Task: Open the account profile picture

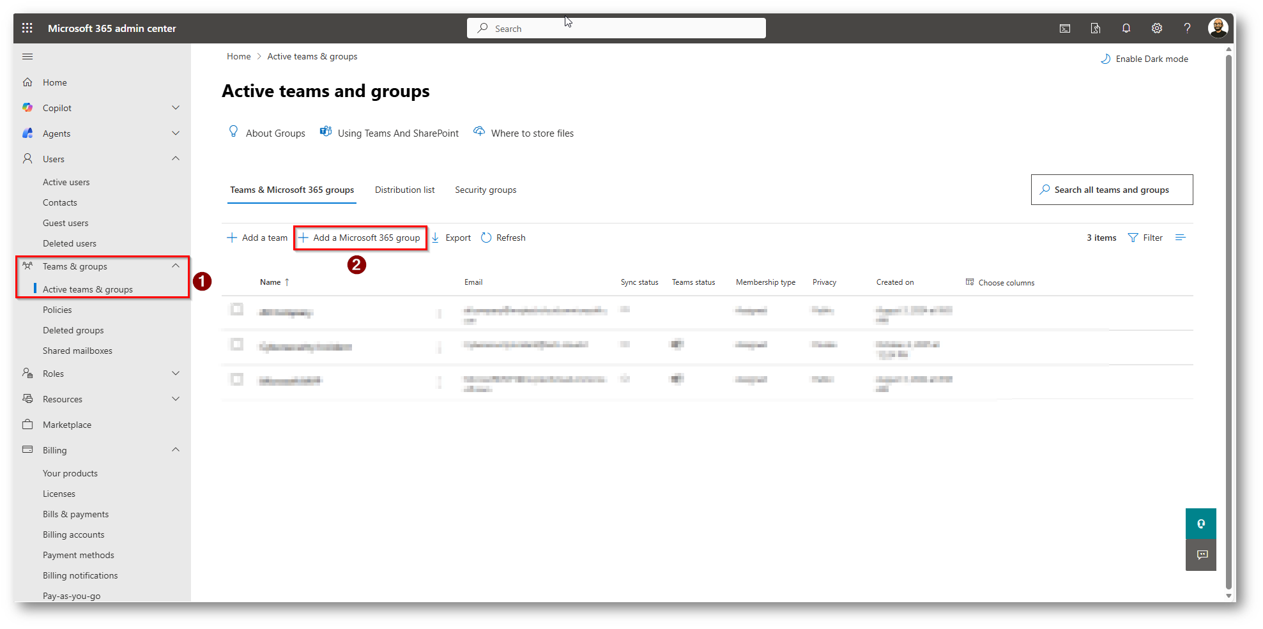Action: pos(1218,28)
